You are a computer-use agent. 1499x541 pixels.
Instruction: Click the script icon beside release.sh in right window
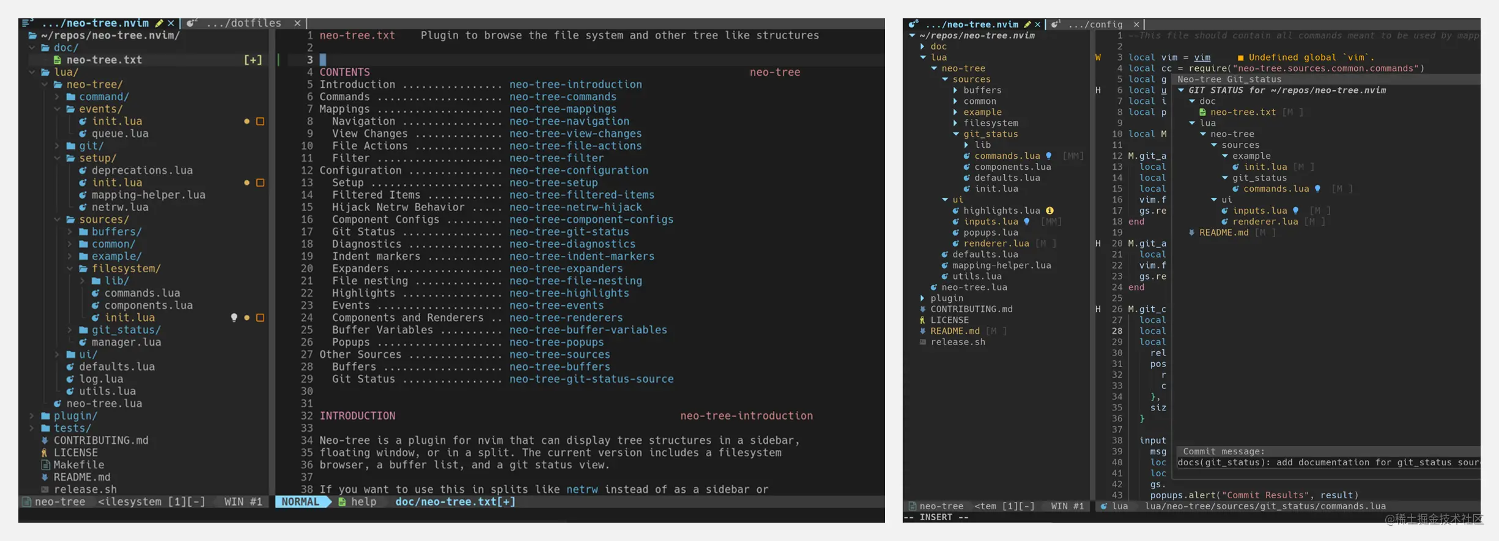(x=922, y=342)
